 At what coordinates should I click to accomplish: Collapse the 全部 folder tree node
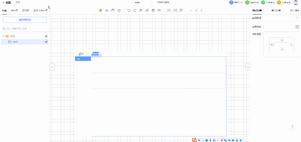coord(4,36)
